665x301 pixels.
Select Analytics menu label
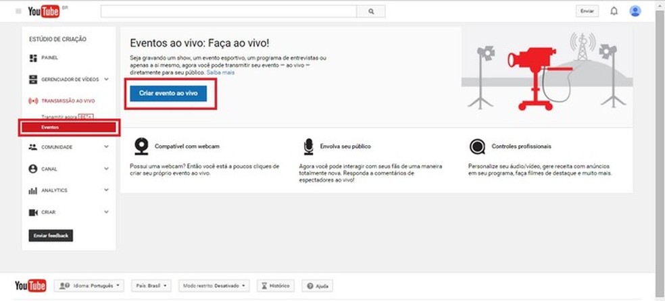pos(54,190)
